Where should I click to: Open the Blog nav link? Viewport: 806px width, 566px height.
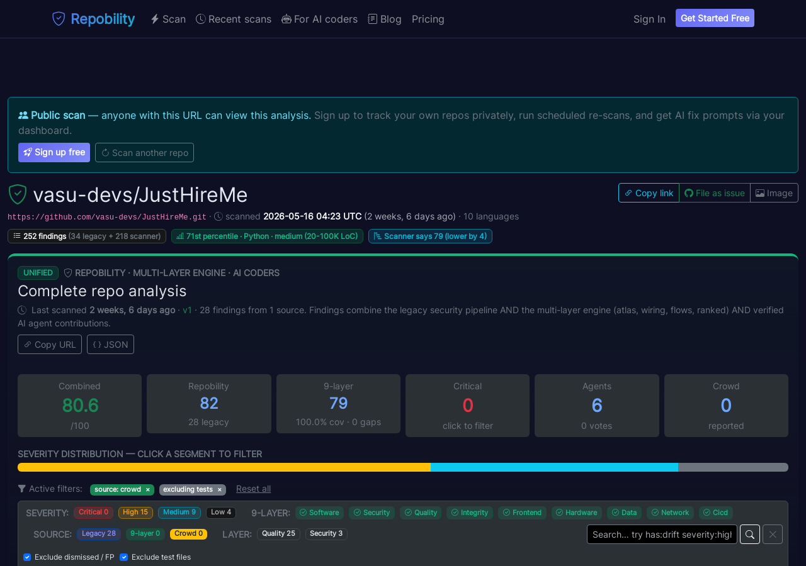(x=385, y=19)
